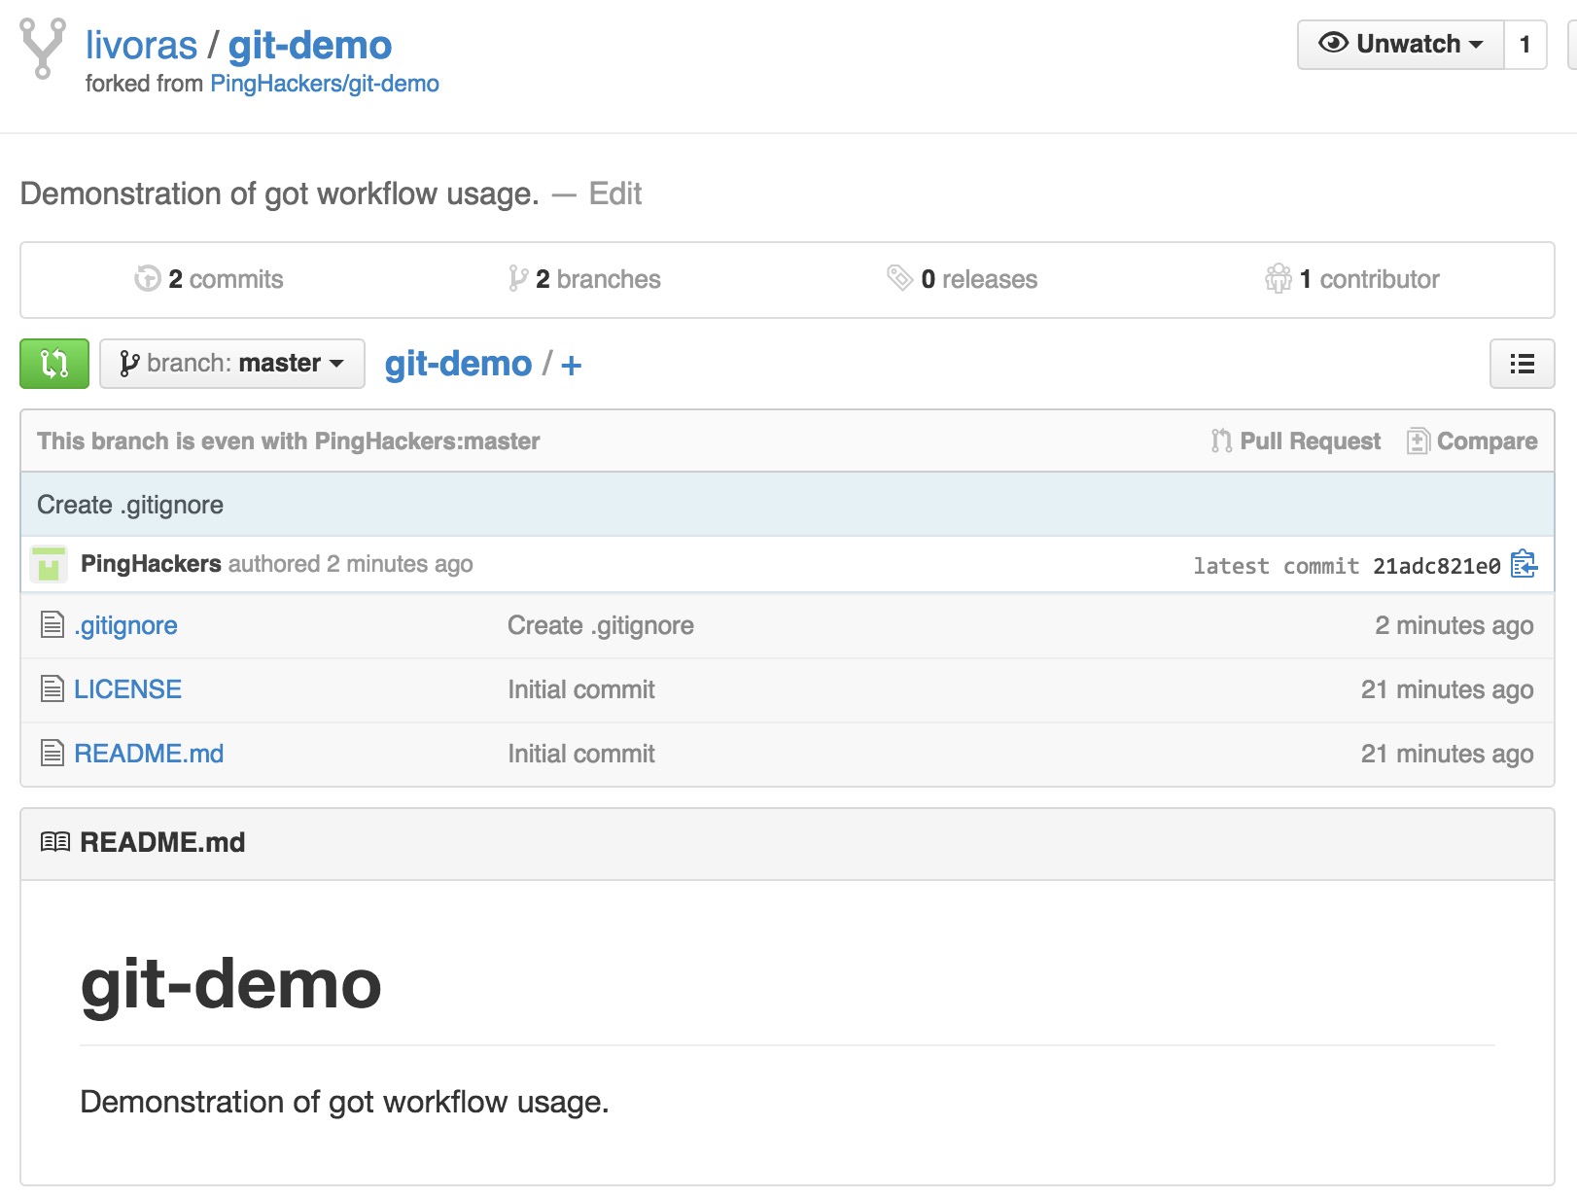Image resolution: width=1577 pixels, height=1198 pixels.
Task: Click the Compare link
Action: click(x=1473, y=441)
